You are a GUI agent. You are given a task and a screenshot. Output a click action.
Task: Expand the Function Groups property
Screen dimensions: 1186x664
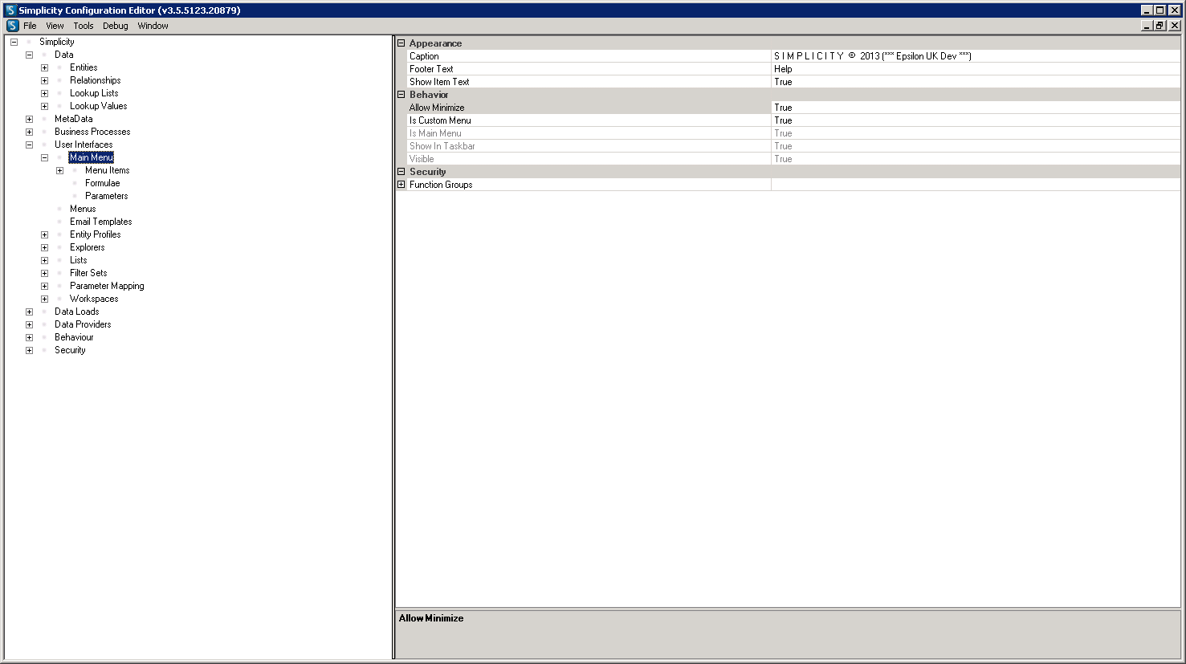[401, 185]
